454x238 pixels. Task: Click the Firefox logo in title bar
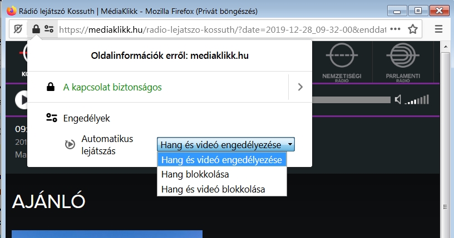pos(12,11)
